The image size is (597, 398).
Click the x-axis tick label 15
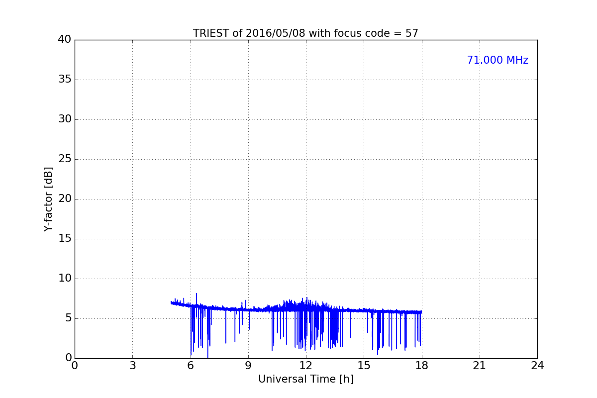[364, 366]
